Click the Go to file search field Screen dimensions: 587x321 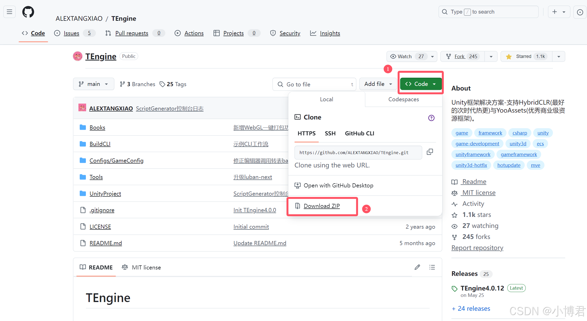pyautogui.click(x=315, y=84)
